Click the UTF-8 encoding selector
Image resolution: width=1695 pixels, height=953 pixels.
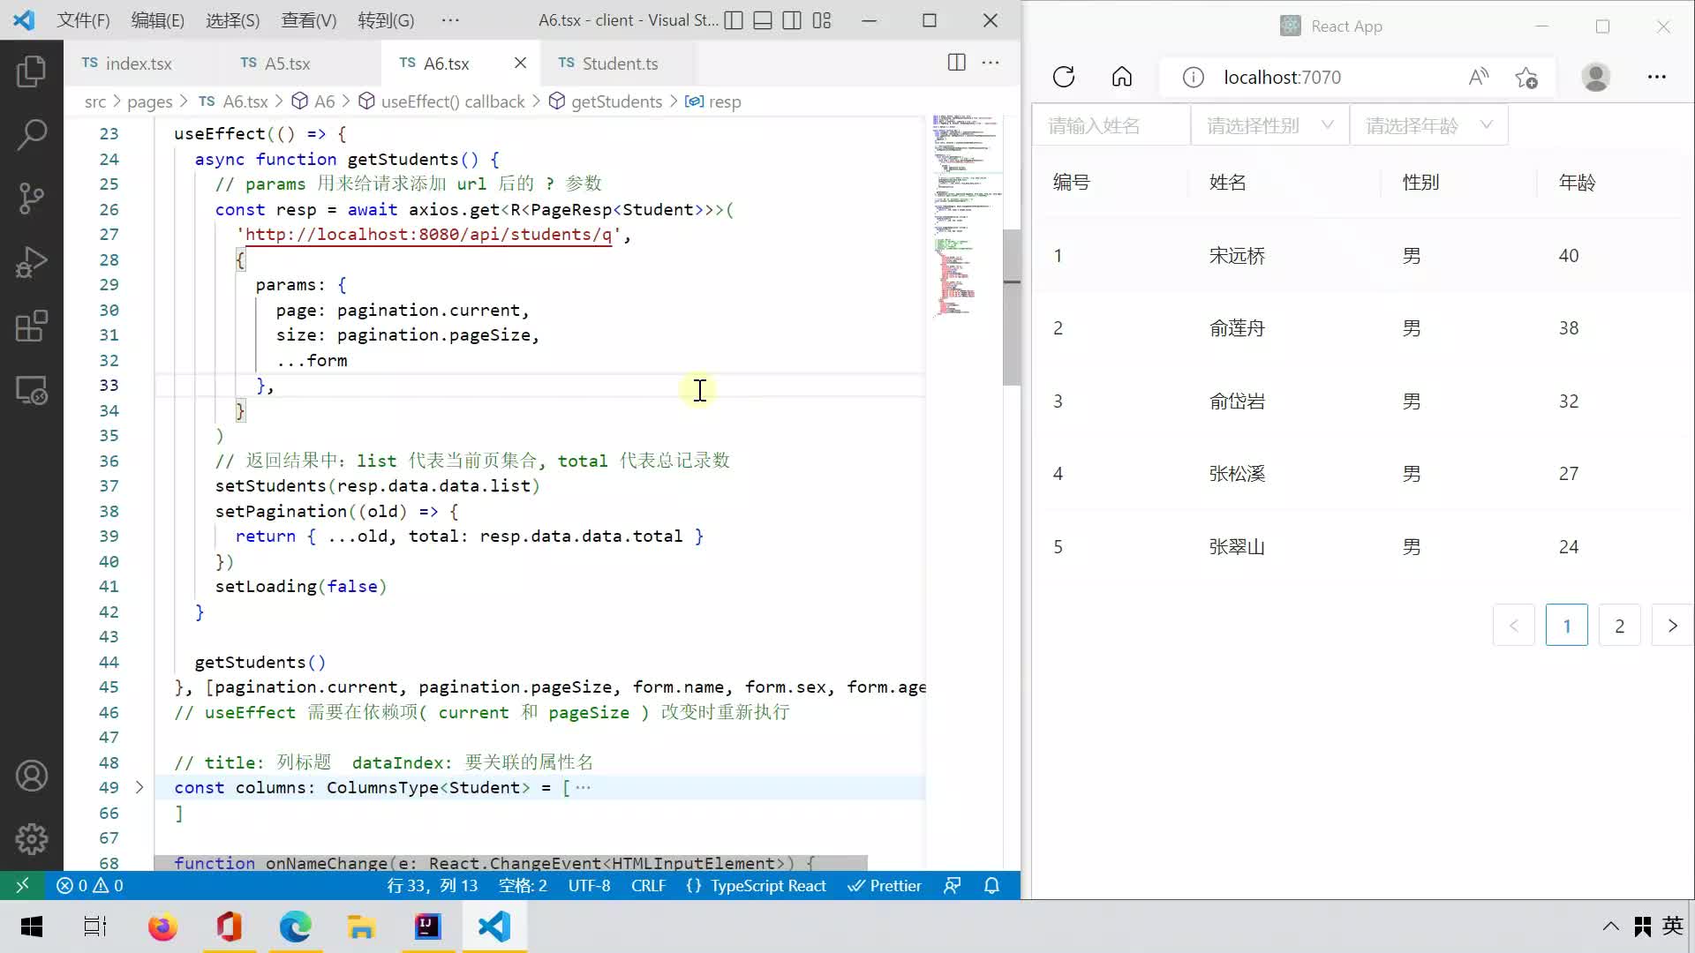[589, 885]
